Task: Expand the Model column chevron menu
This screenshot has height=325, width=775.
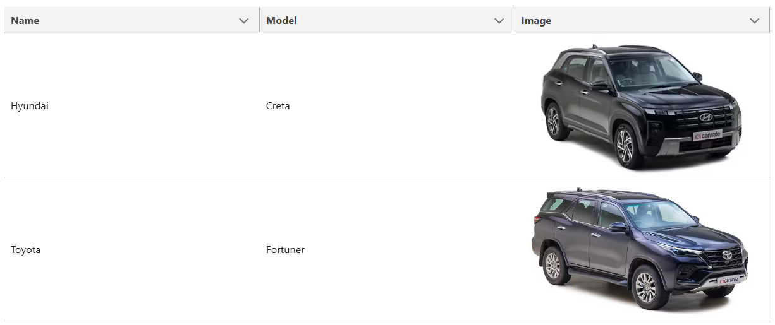Action: (499, 21)
